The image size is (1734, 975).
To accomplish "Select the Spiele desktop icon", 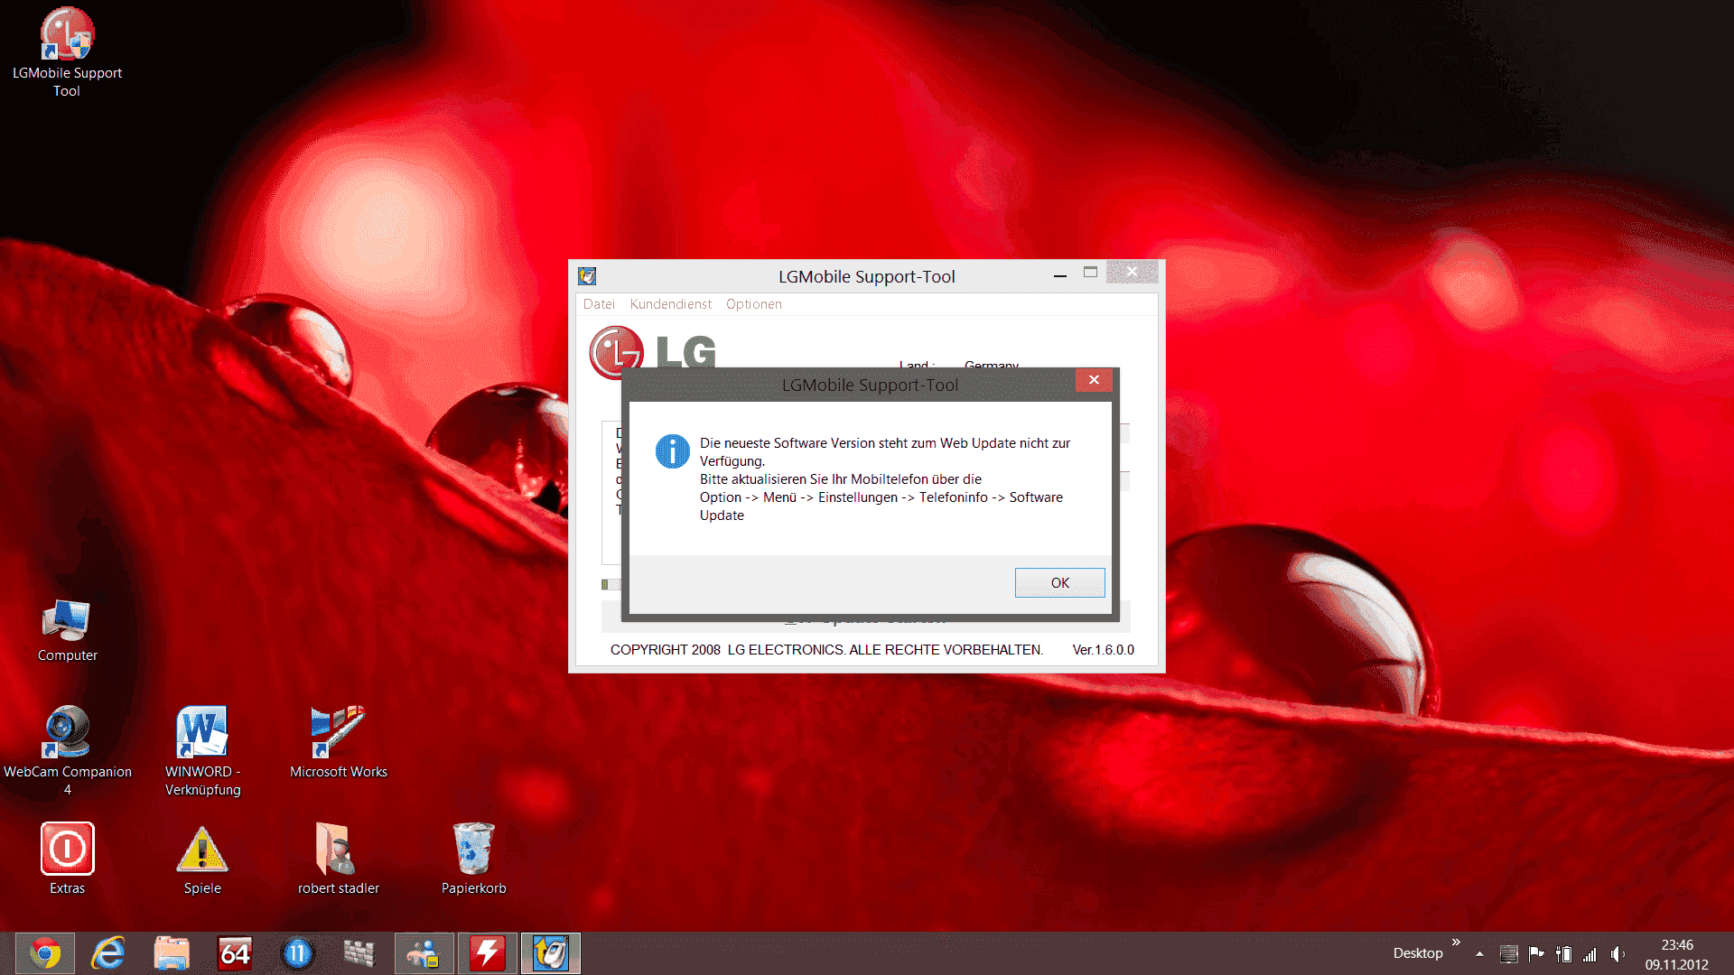I will click(x=202, y=859).
